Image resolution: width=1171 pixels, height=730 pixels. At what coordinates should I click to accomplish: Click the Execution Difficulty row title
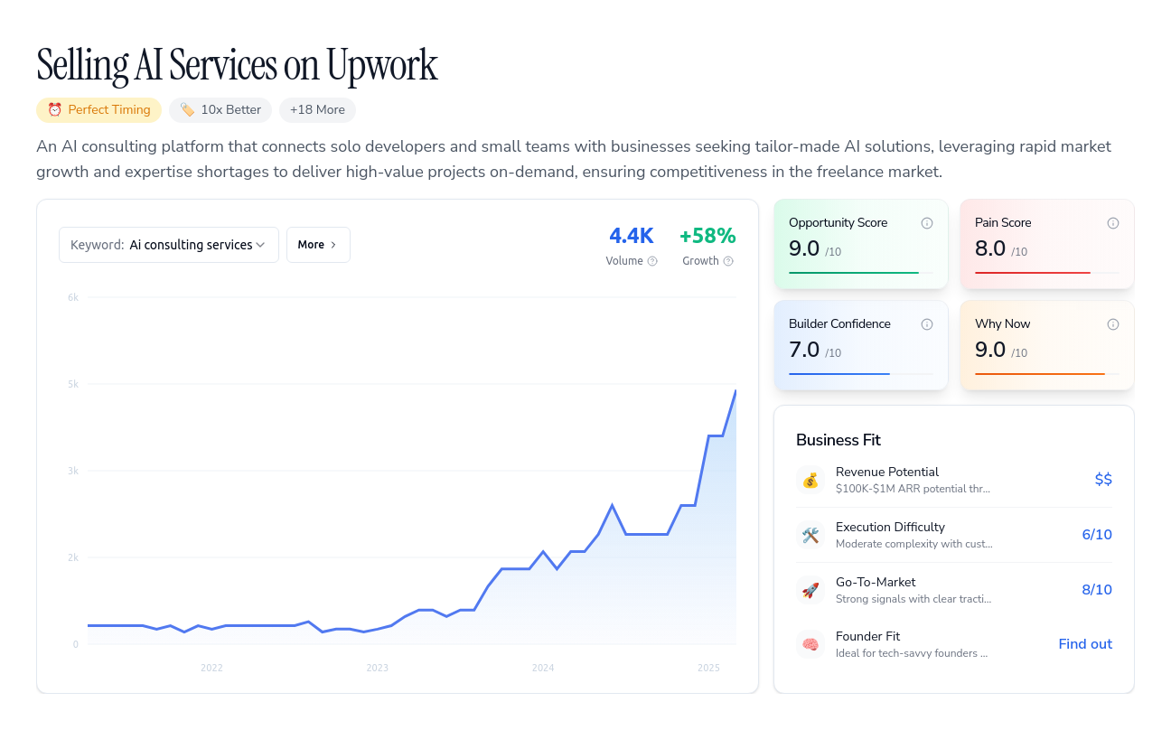(x=890, y=527)
